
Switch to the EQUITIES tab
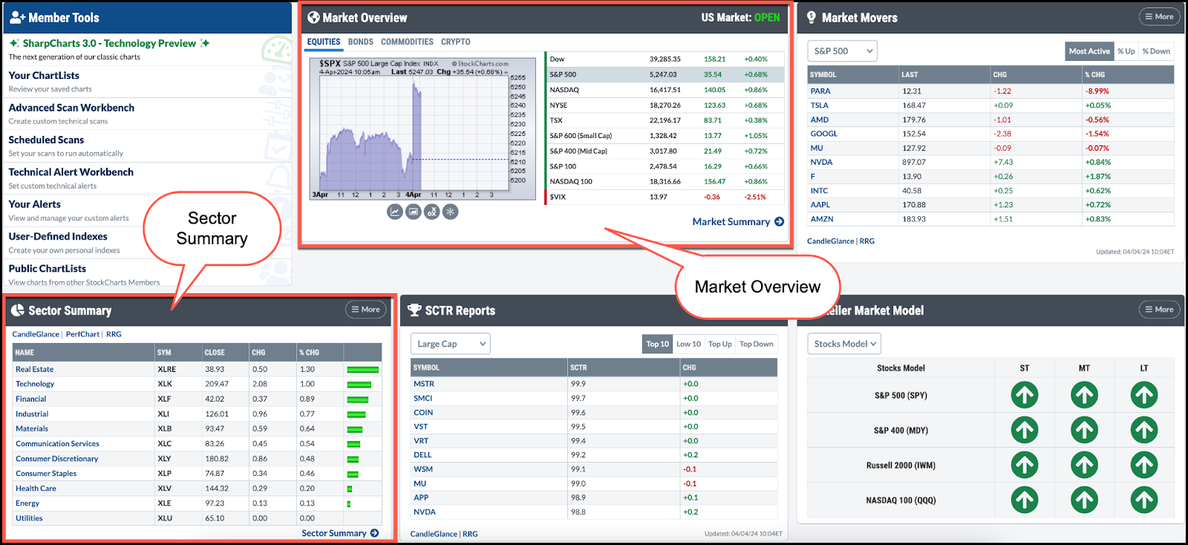(324, 42)
